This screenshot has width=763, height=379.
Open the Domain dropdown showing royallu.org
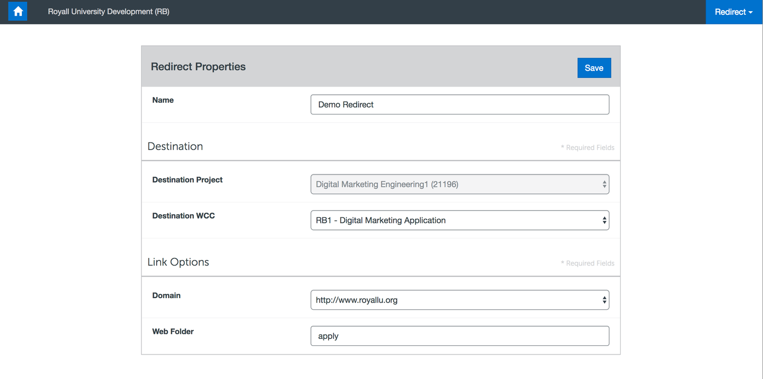point(459,300)
